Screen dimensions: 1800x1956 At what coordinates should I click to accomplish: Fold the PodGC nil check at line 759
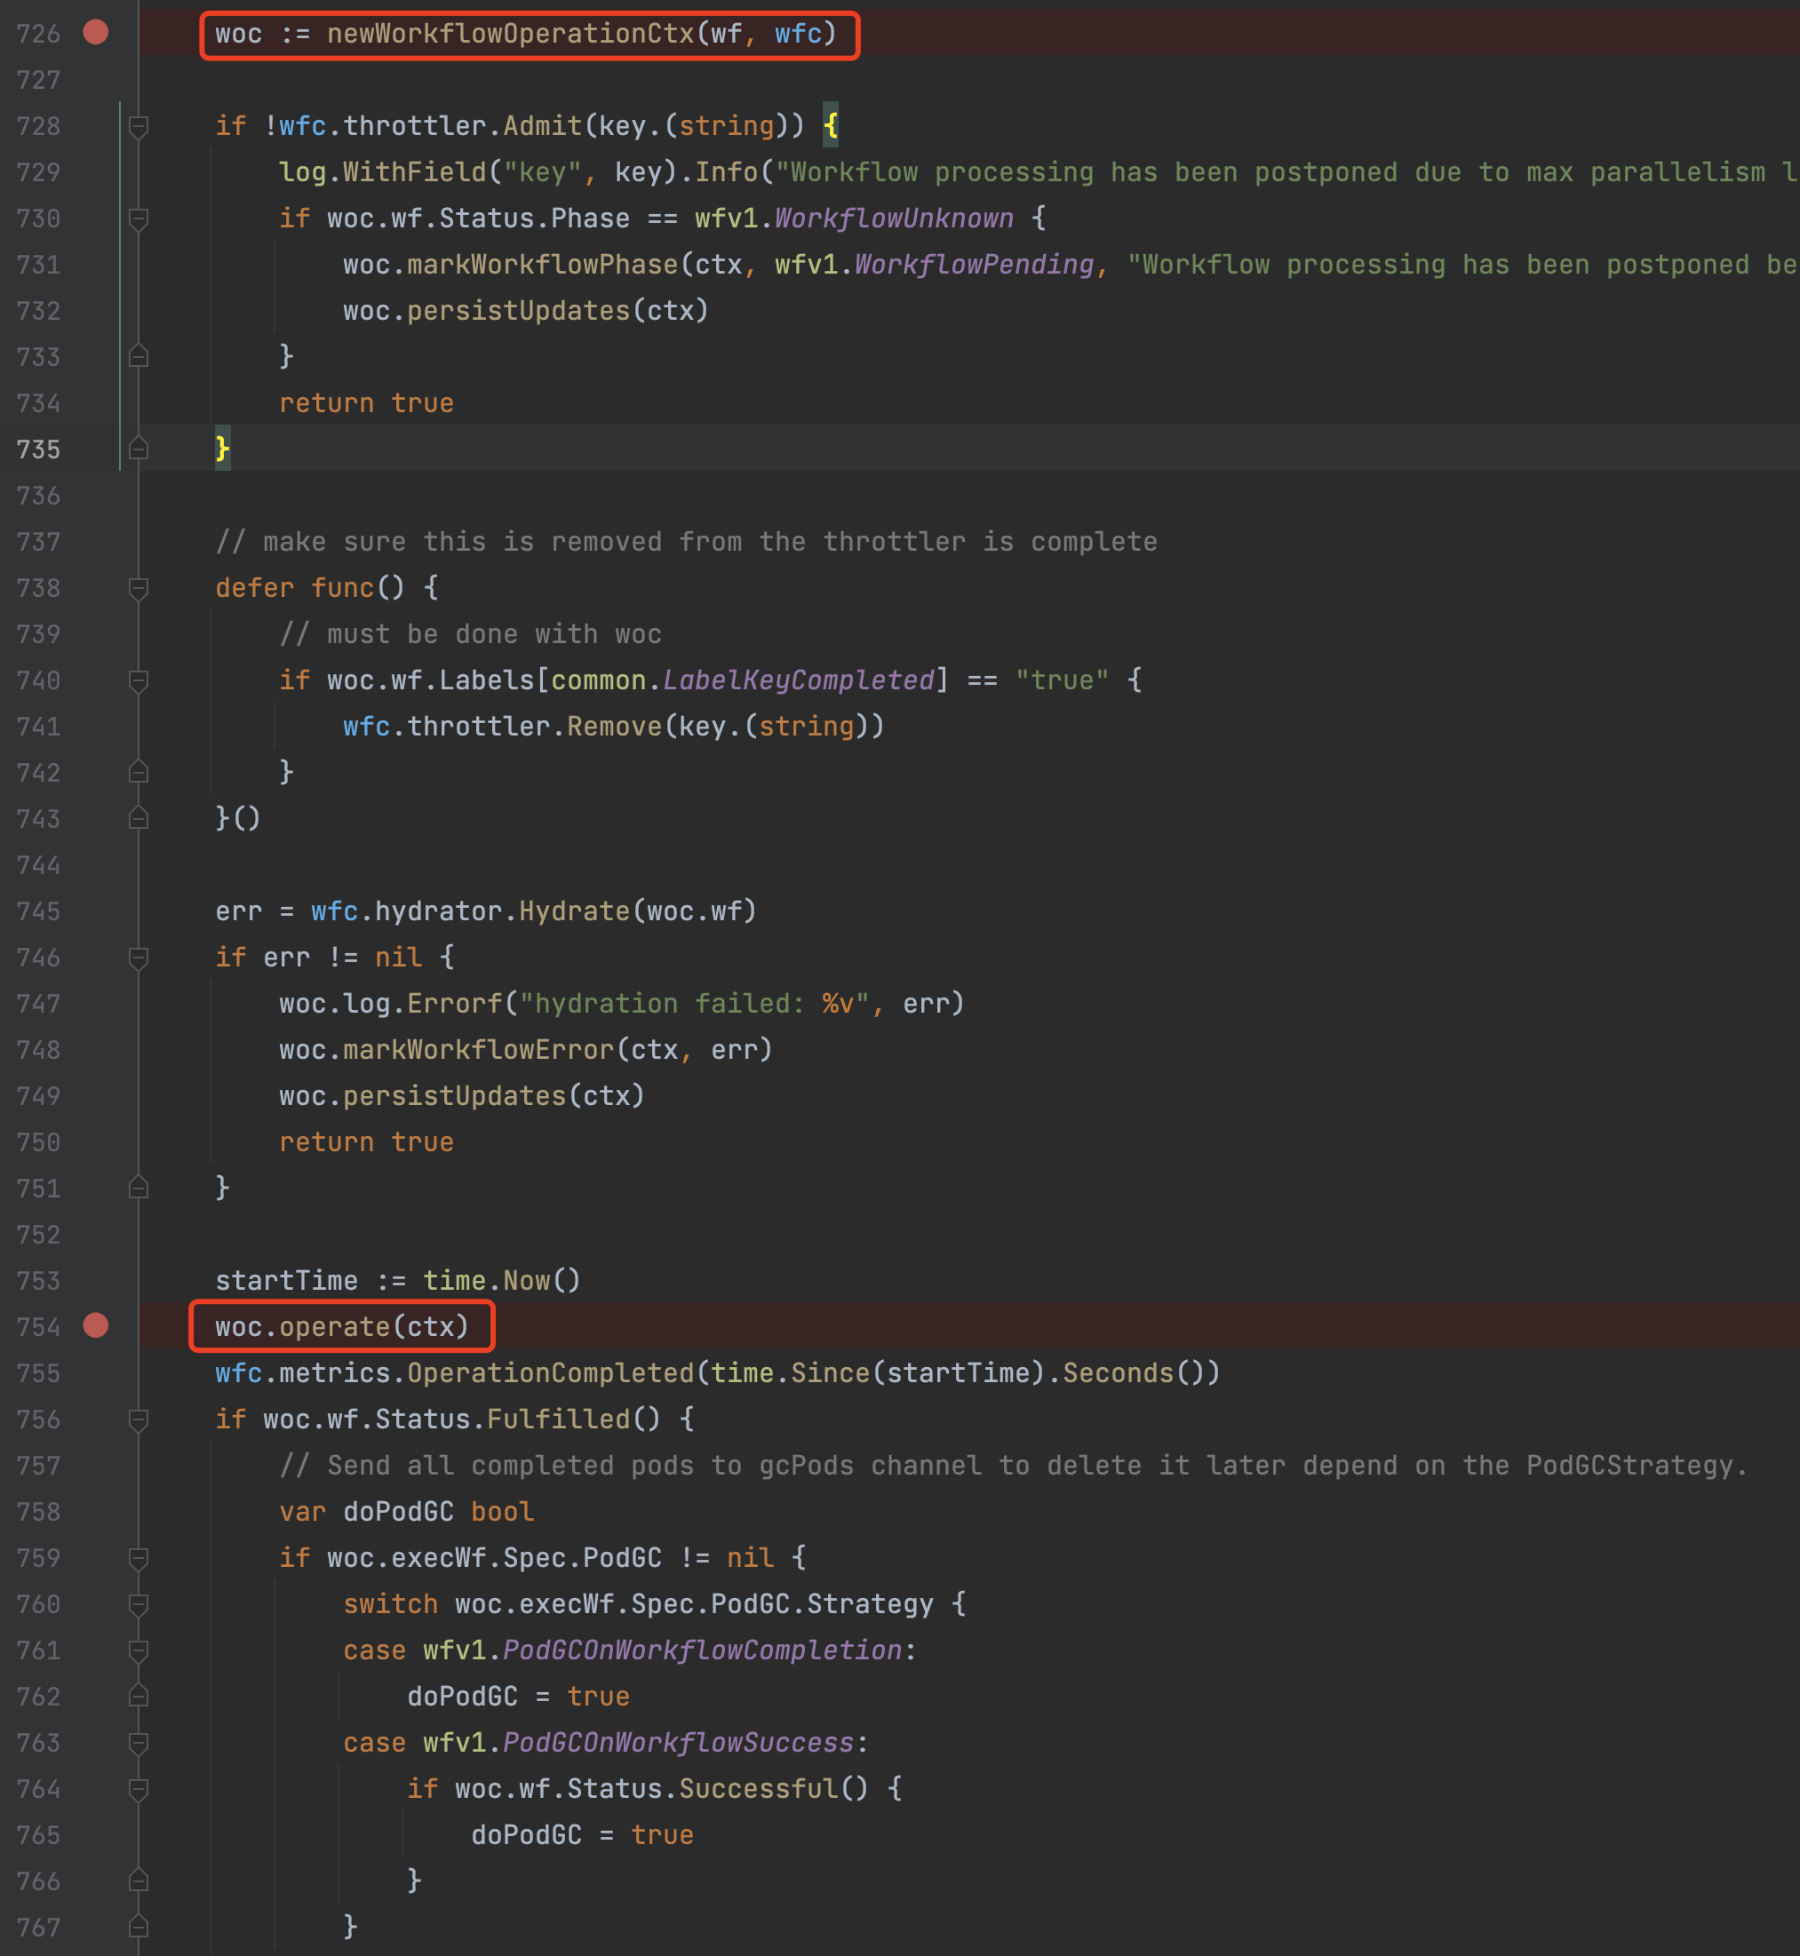point(139,1558)
